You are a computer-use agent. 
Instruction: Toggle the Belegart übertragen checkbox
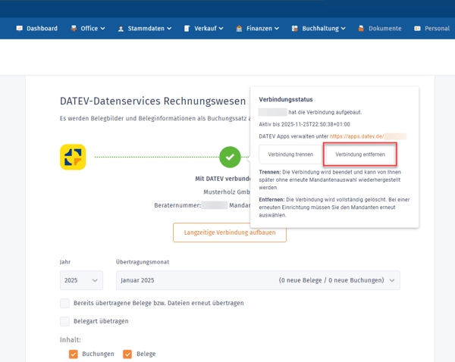point(65,321)
